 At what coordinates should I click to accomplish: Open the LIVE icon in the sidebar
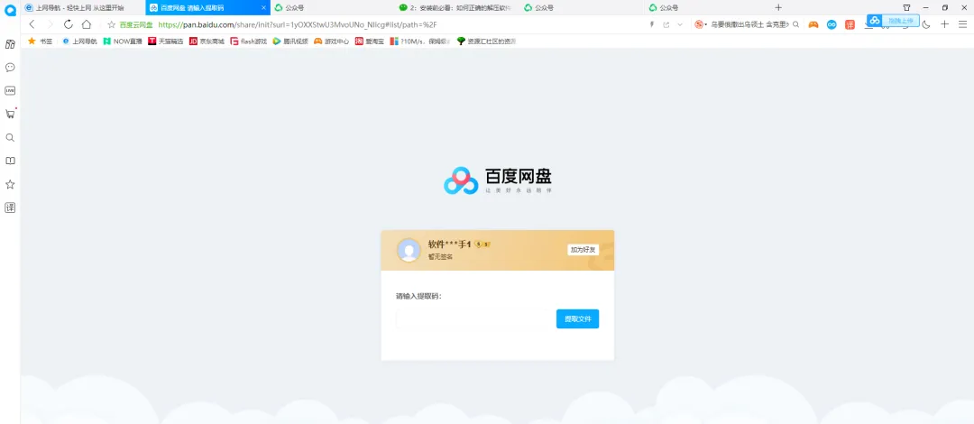(10, 91)
